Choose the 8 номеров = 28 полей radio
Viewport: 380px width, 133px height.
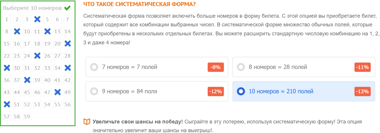(x=304, y=67)
